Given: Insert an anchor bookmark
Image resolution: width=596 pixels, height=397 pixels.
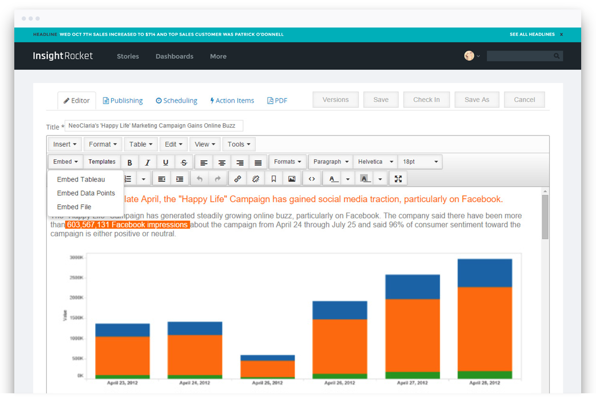Looking at the screenshot, I should tap(274, 178).
